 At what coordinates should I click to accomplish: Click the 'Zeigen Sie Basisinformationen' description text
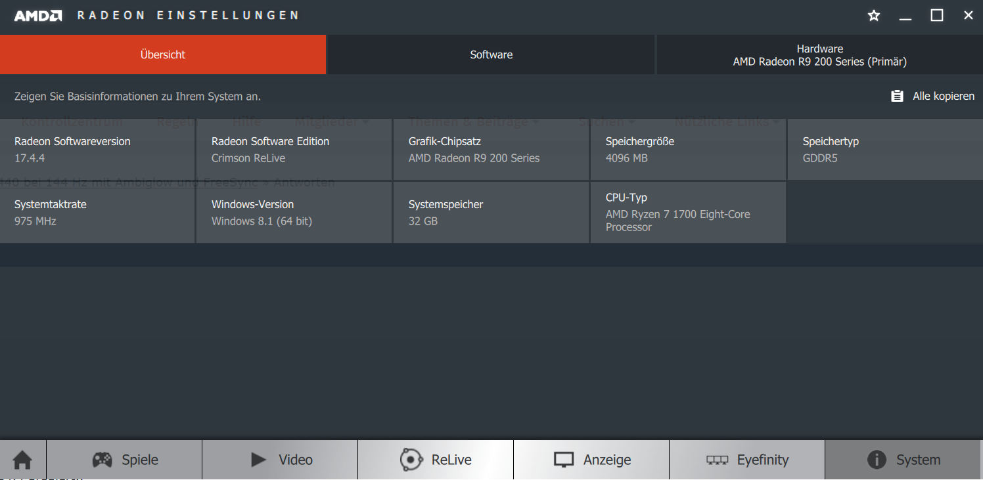click(x=137, y=97)
